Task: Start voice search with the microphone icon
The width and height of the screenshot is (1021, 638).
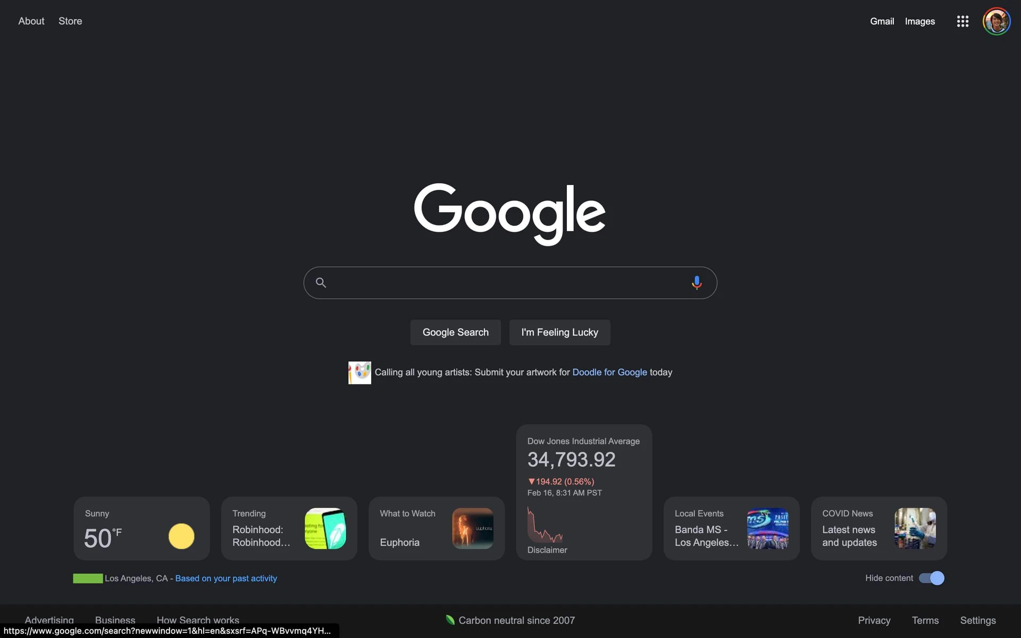Action: 696,282
